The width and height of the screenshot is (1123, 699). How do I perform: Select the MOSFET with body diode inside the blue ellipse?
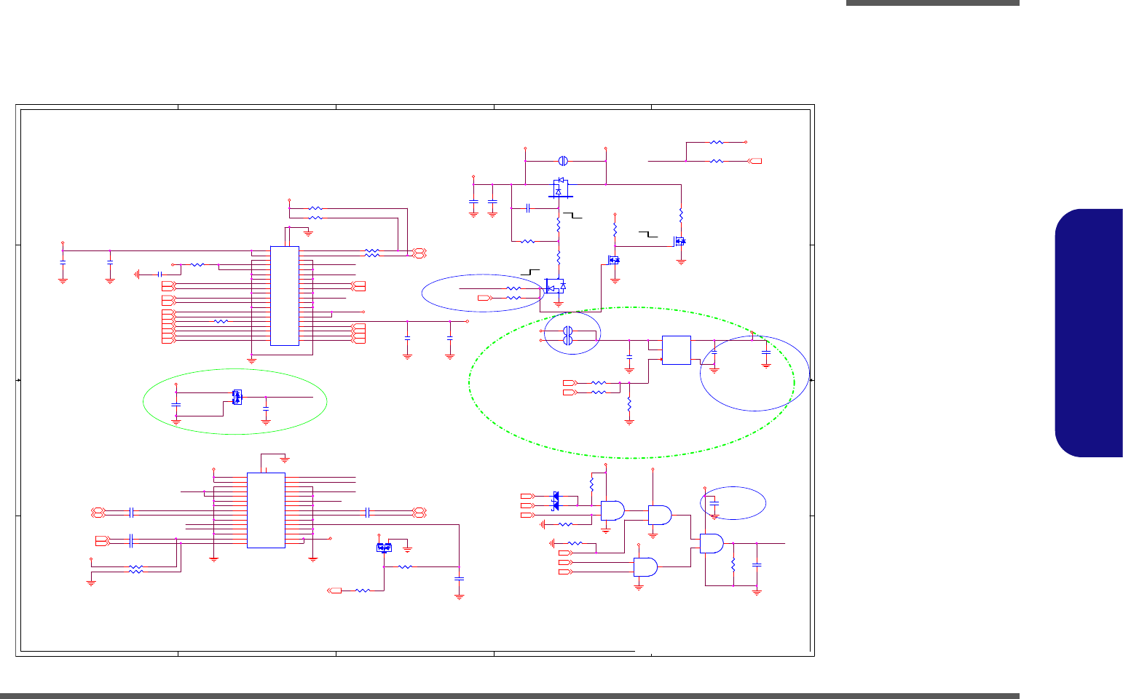(556, 286)
